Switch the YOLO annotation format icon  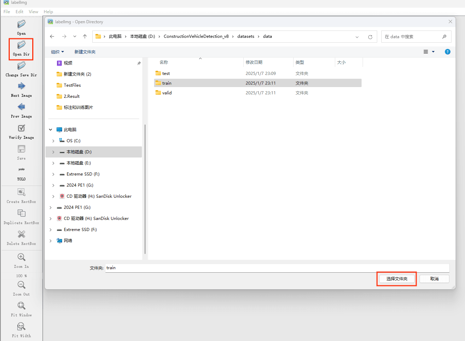[x=21, y=170]
